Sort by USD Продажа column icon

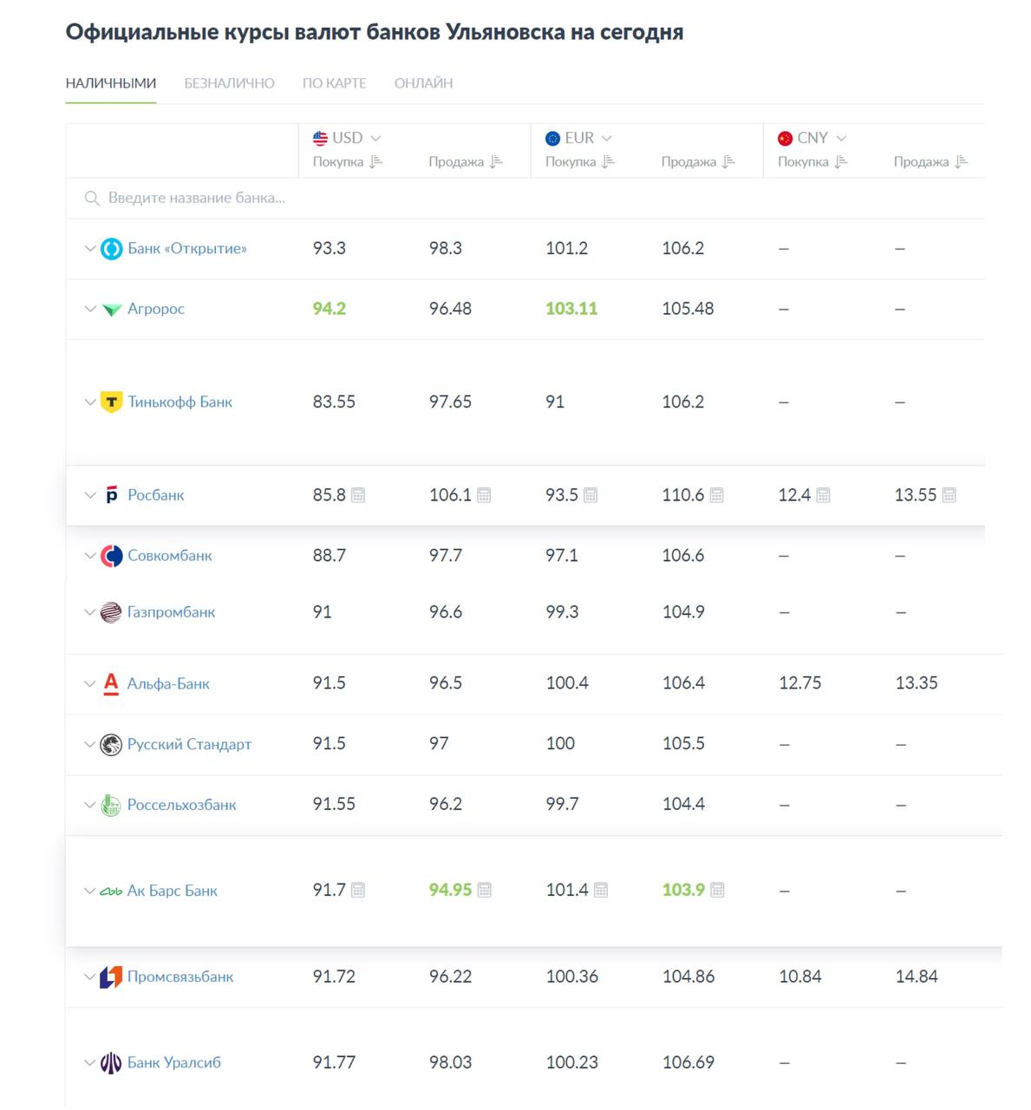(x=496, y=162)
